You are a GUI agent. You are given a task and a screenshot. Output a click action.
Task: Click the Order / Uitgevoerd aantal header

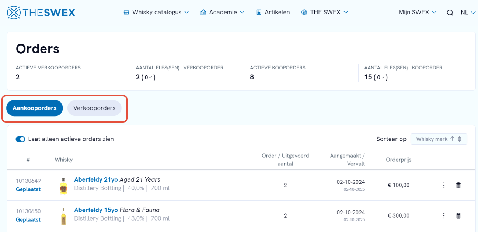tap(285, 160)
